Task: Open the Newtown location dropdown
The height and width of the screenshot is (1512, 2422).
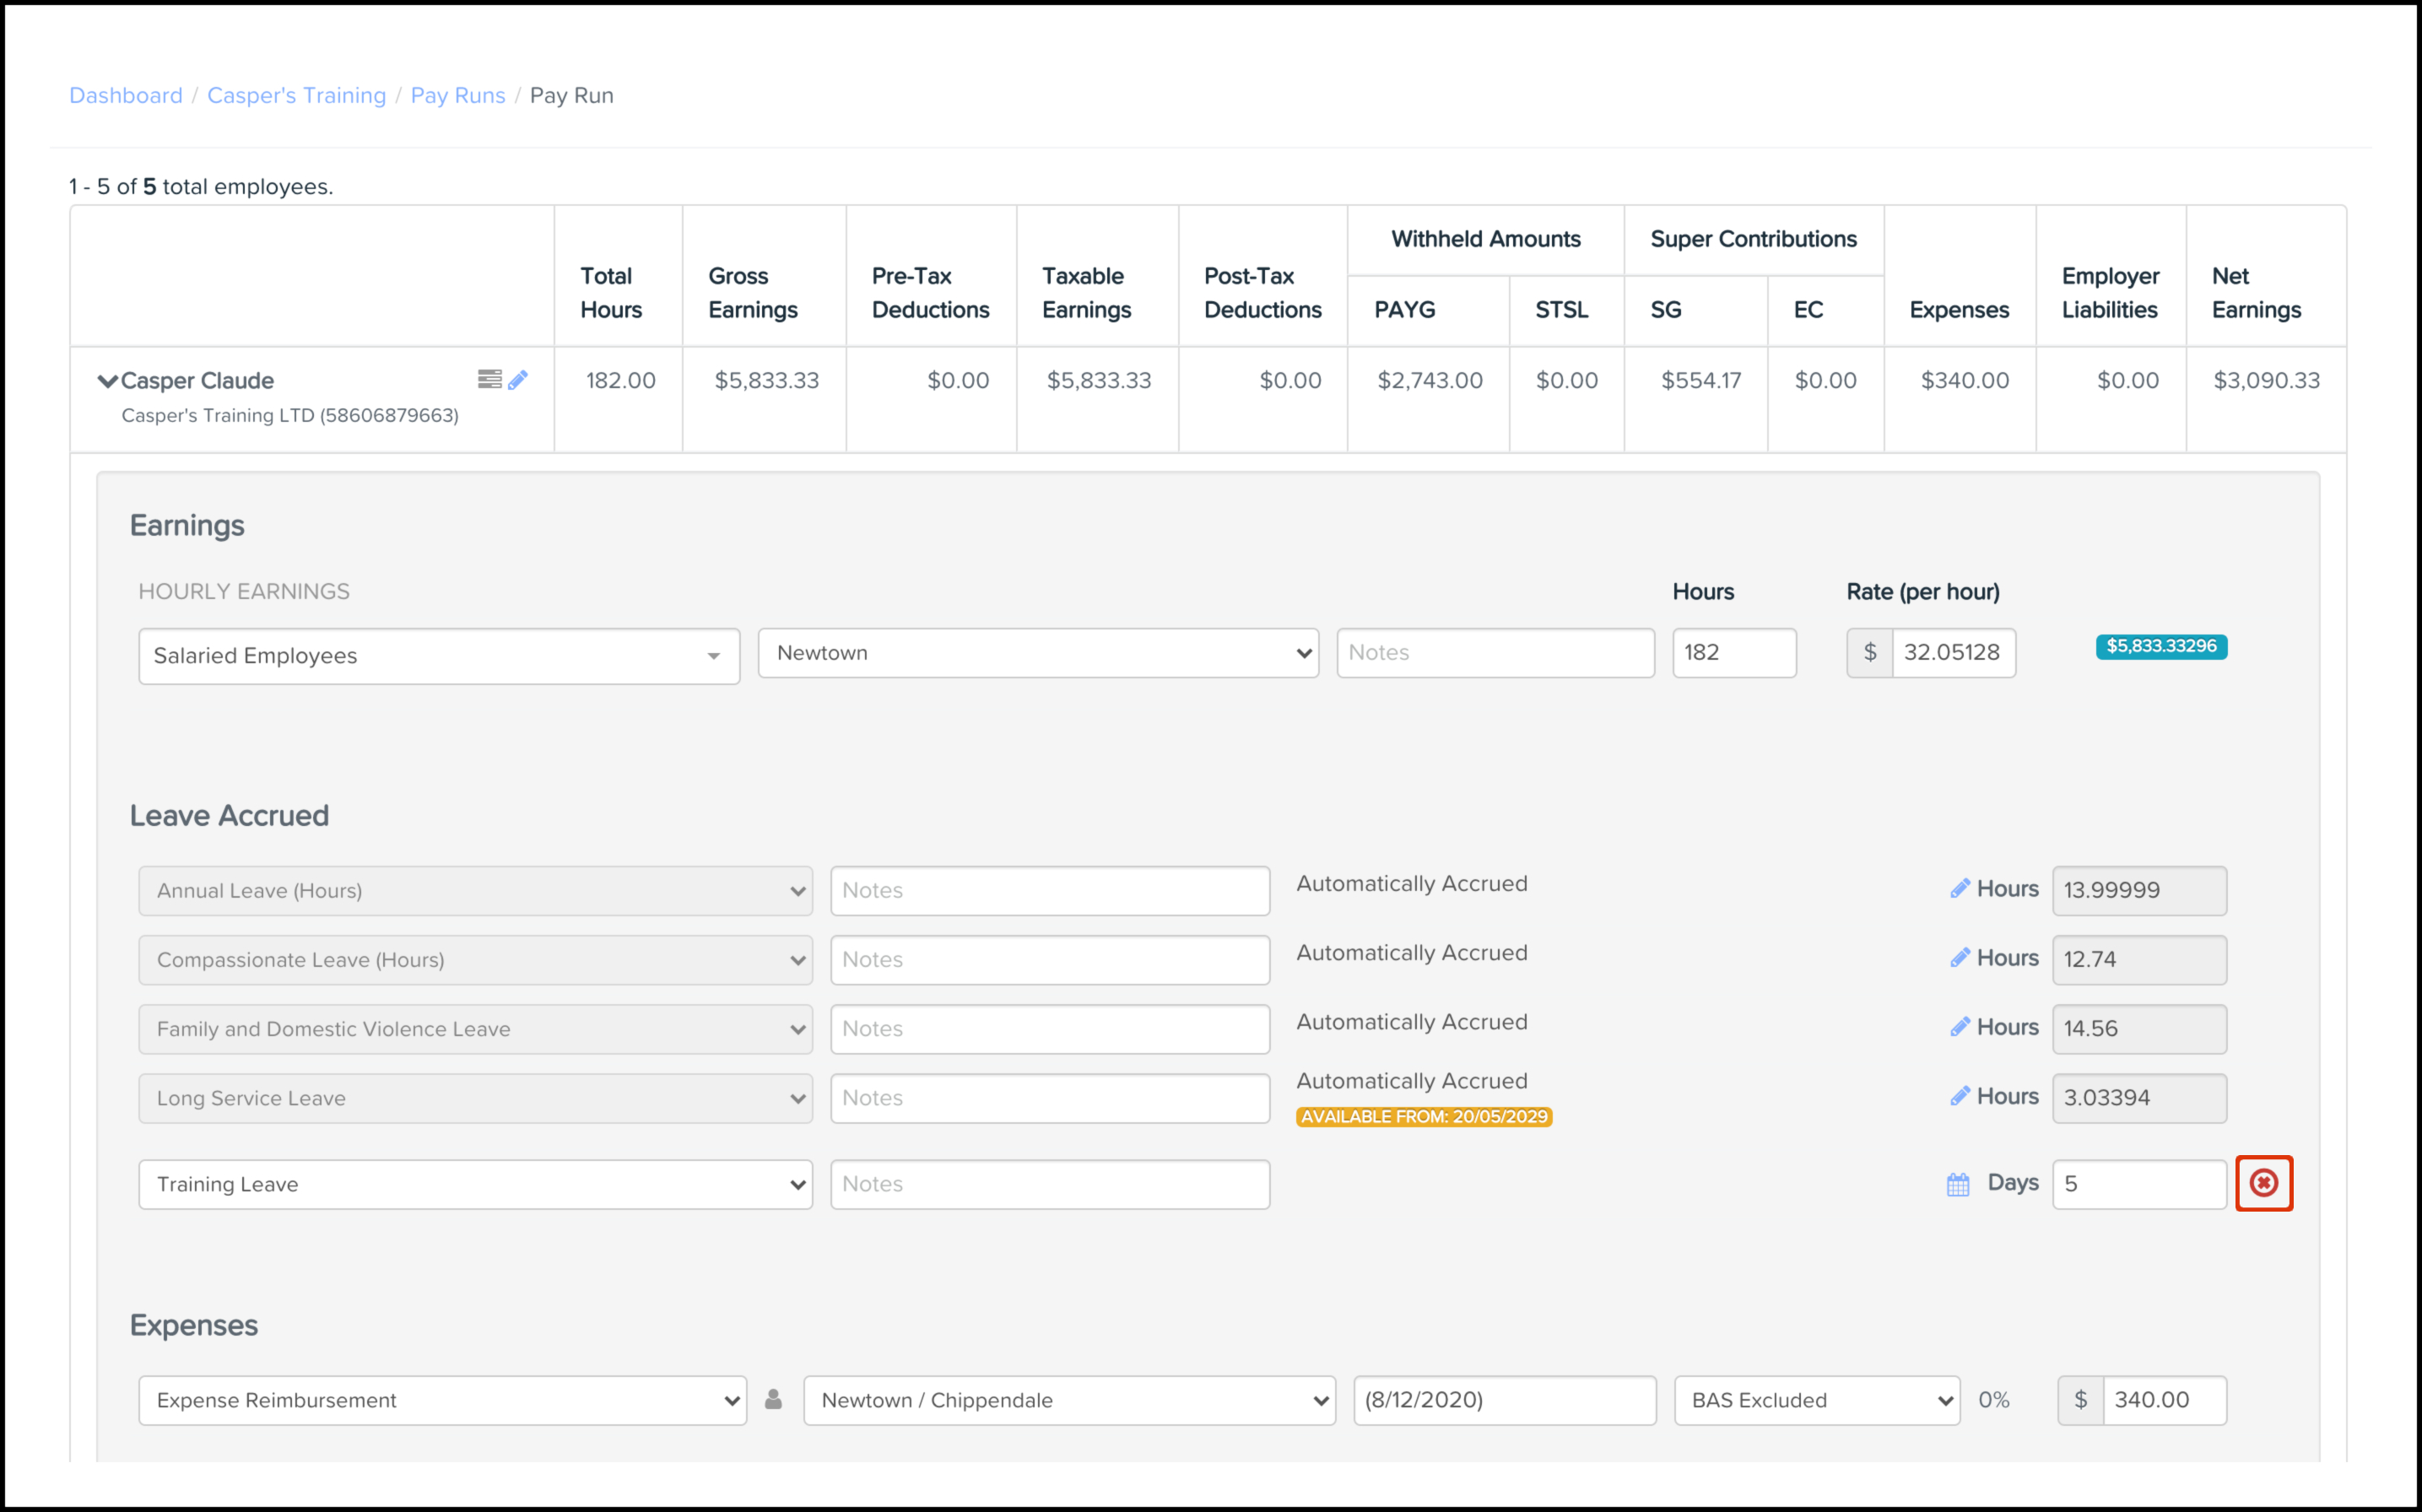Action: click(x=1038, y=653)
